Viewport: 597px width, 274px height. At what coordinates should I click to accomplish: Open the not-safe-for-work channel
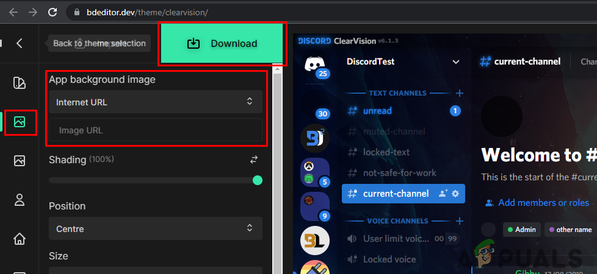click(403, 173)
